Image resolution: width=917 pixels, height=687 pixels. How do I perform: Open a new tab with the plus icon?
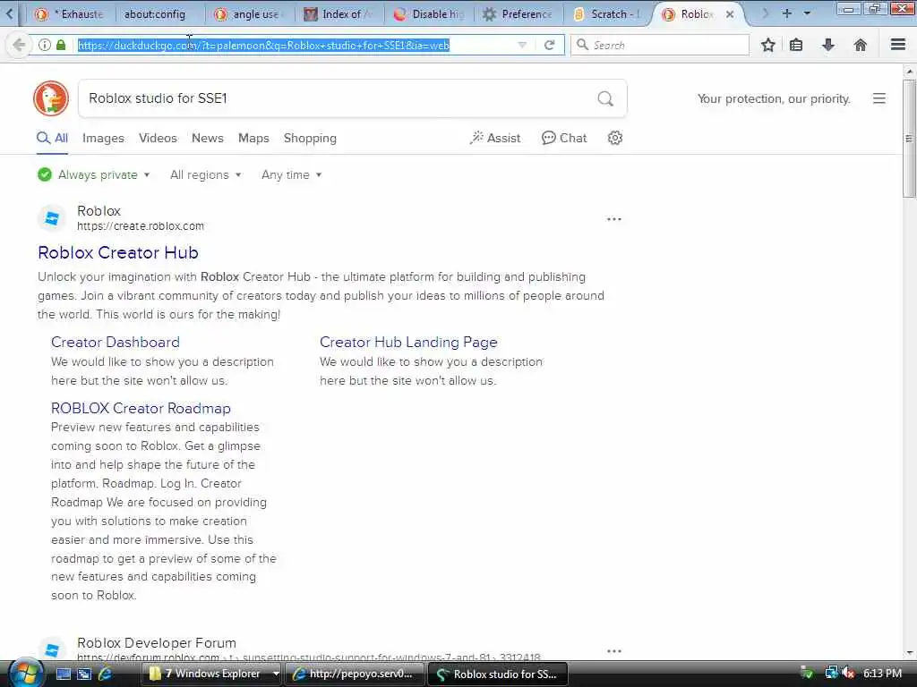click(787, 13)
